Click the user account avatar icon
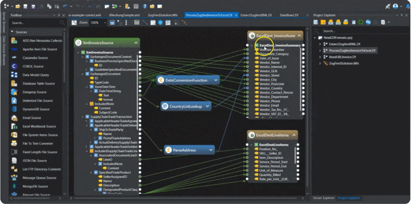The width and height of the screenshot is (411, 204). click(395, 6)
